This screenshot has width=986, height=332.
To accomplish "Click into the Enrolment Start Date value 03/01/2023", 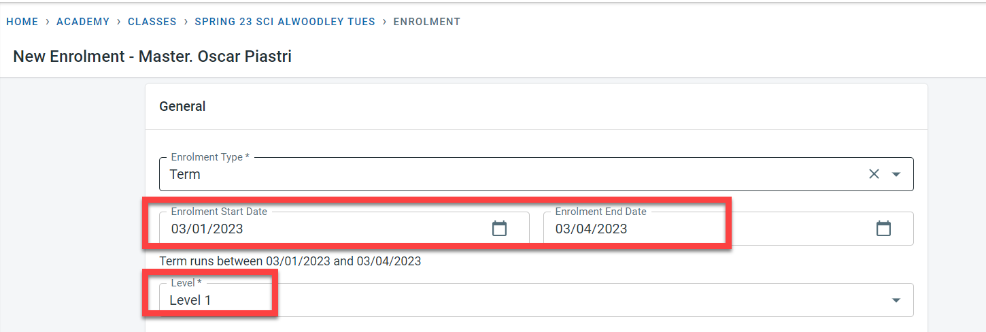I will (207, 229).
